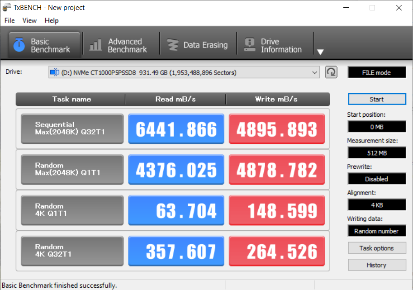The height and width of the screenshot is (290, 413).
Task: Open the Drive selection dropdown
Action: click(x=315, y=72)
